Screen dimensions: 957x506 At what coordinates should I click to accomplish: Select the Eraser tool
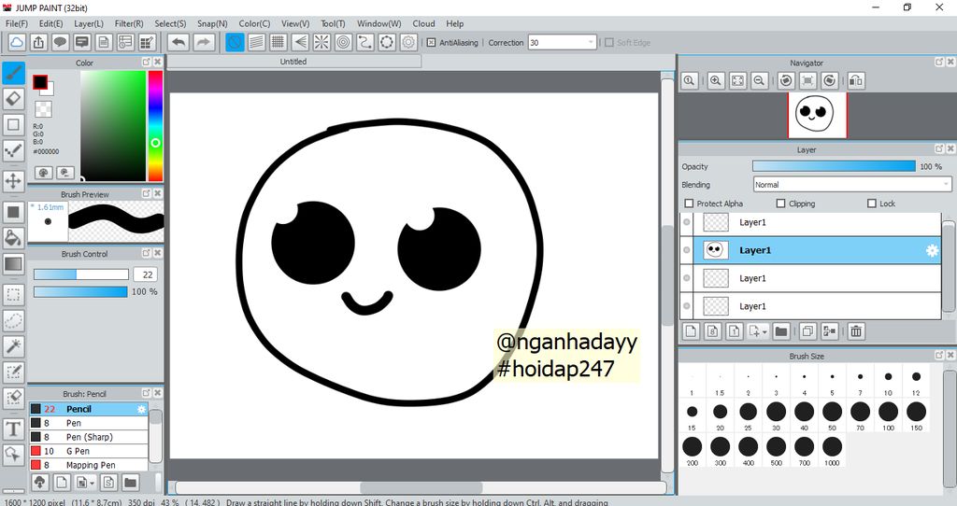click(x=14, y=98)
